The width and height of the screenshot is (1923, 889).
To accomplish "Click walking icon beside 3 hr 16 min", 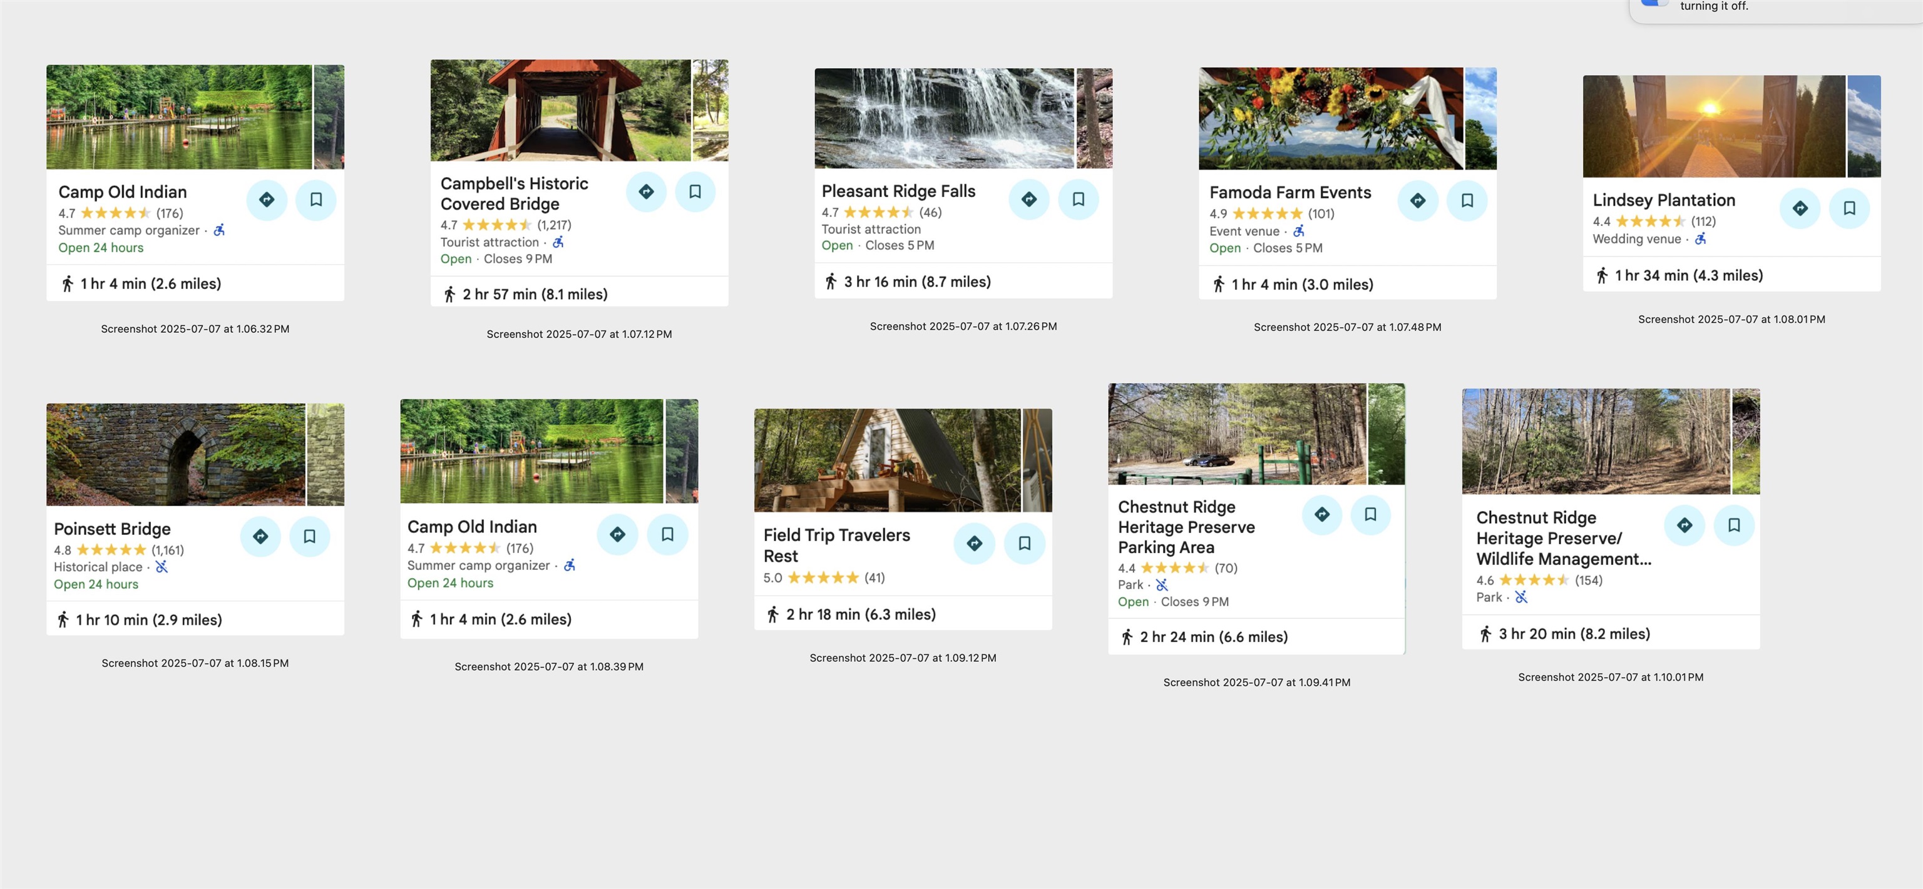I will pos(831,282).
